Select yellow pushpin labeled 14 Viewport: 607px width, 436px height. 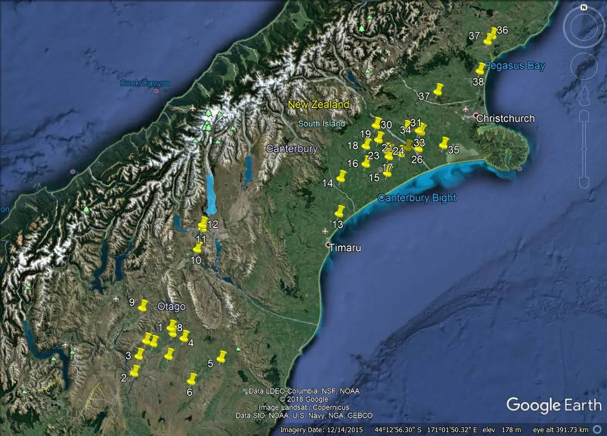pyautogui.click(x=341, y=176)
